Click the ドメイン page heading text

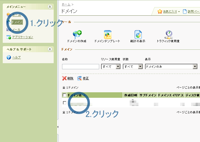click(x=69, y=11)
